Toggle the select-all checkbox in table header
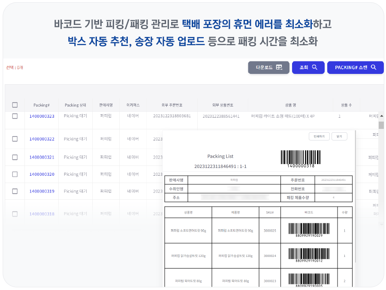The image size is (386, 290). [15, 105]
